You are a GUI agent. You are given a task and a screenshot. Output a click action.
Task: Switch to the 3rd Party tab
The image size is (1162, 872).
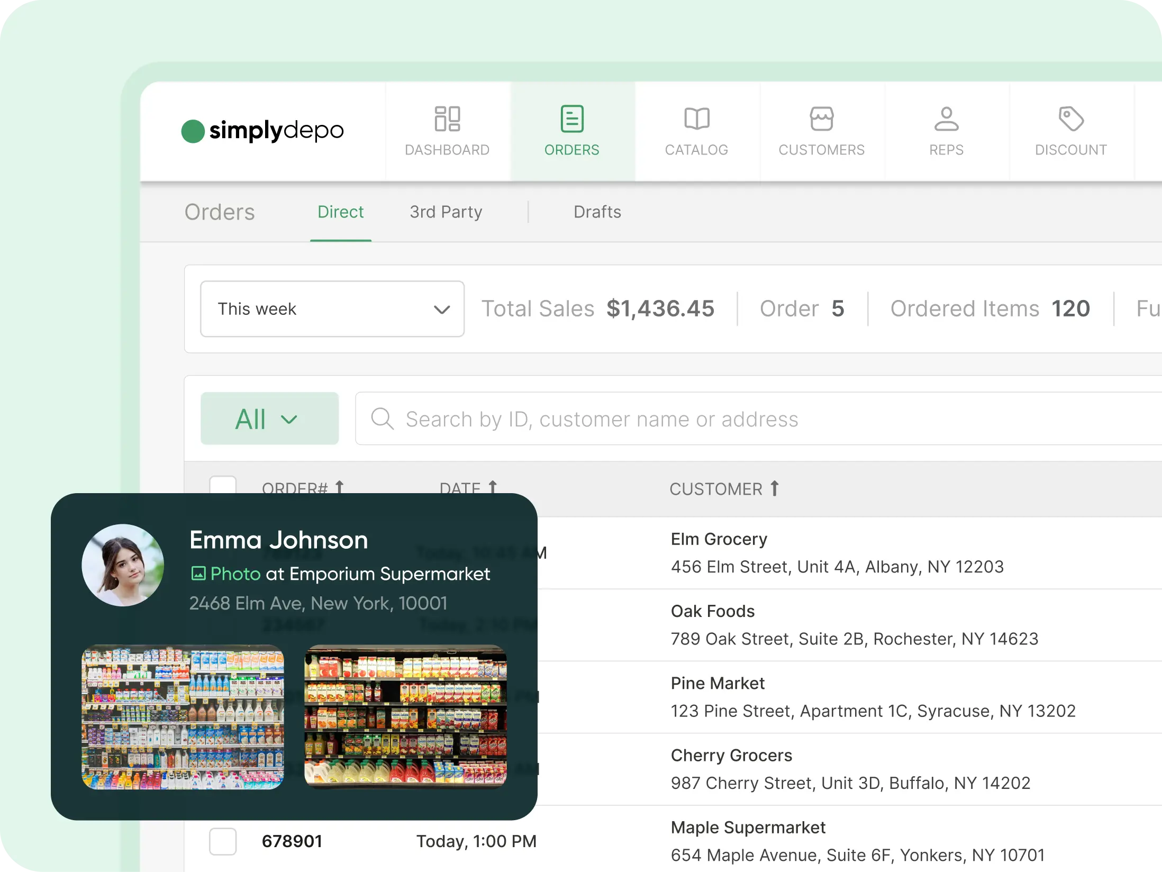[x=446, y=212]
